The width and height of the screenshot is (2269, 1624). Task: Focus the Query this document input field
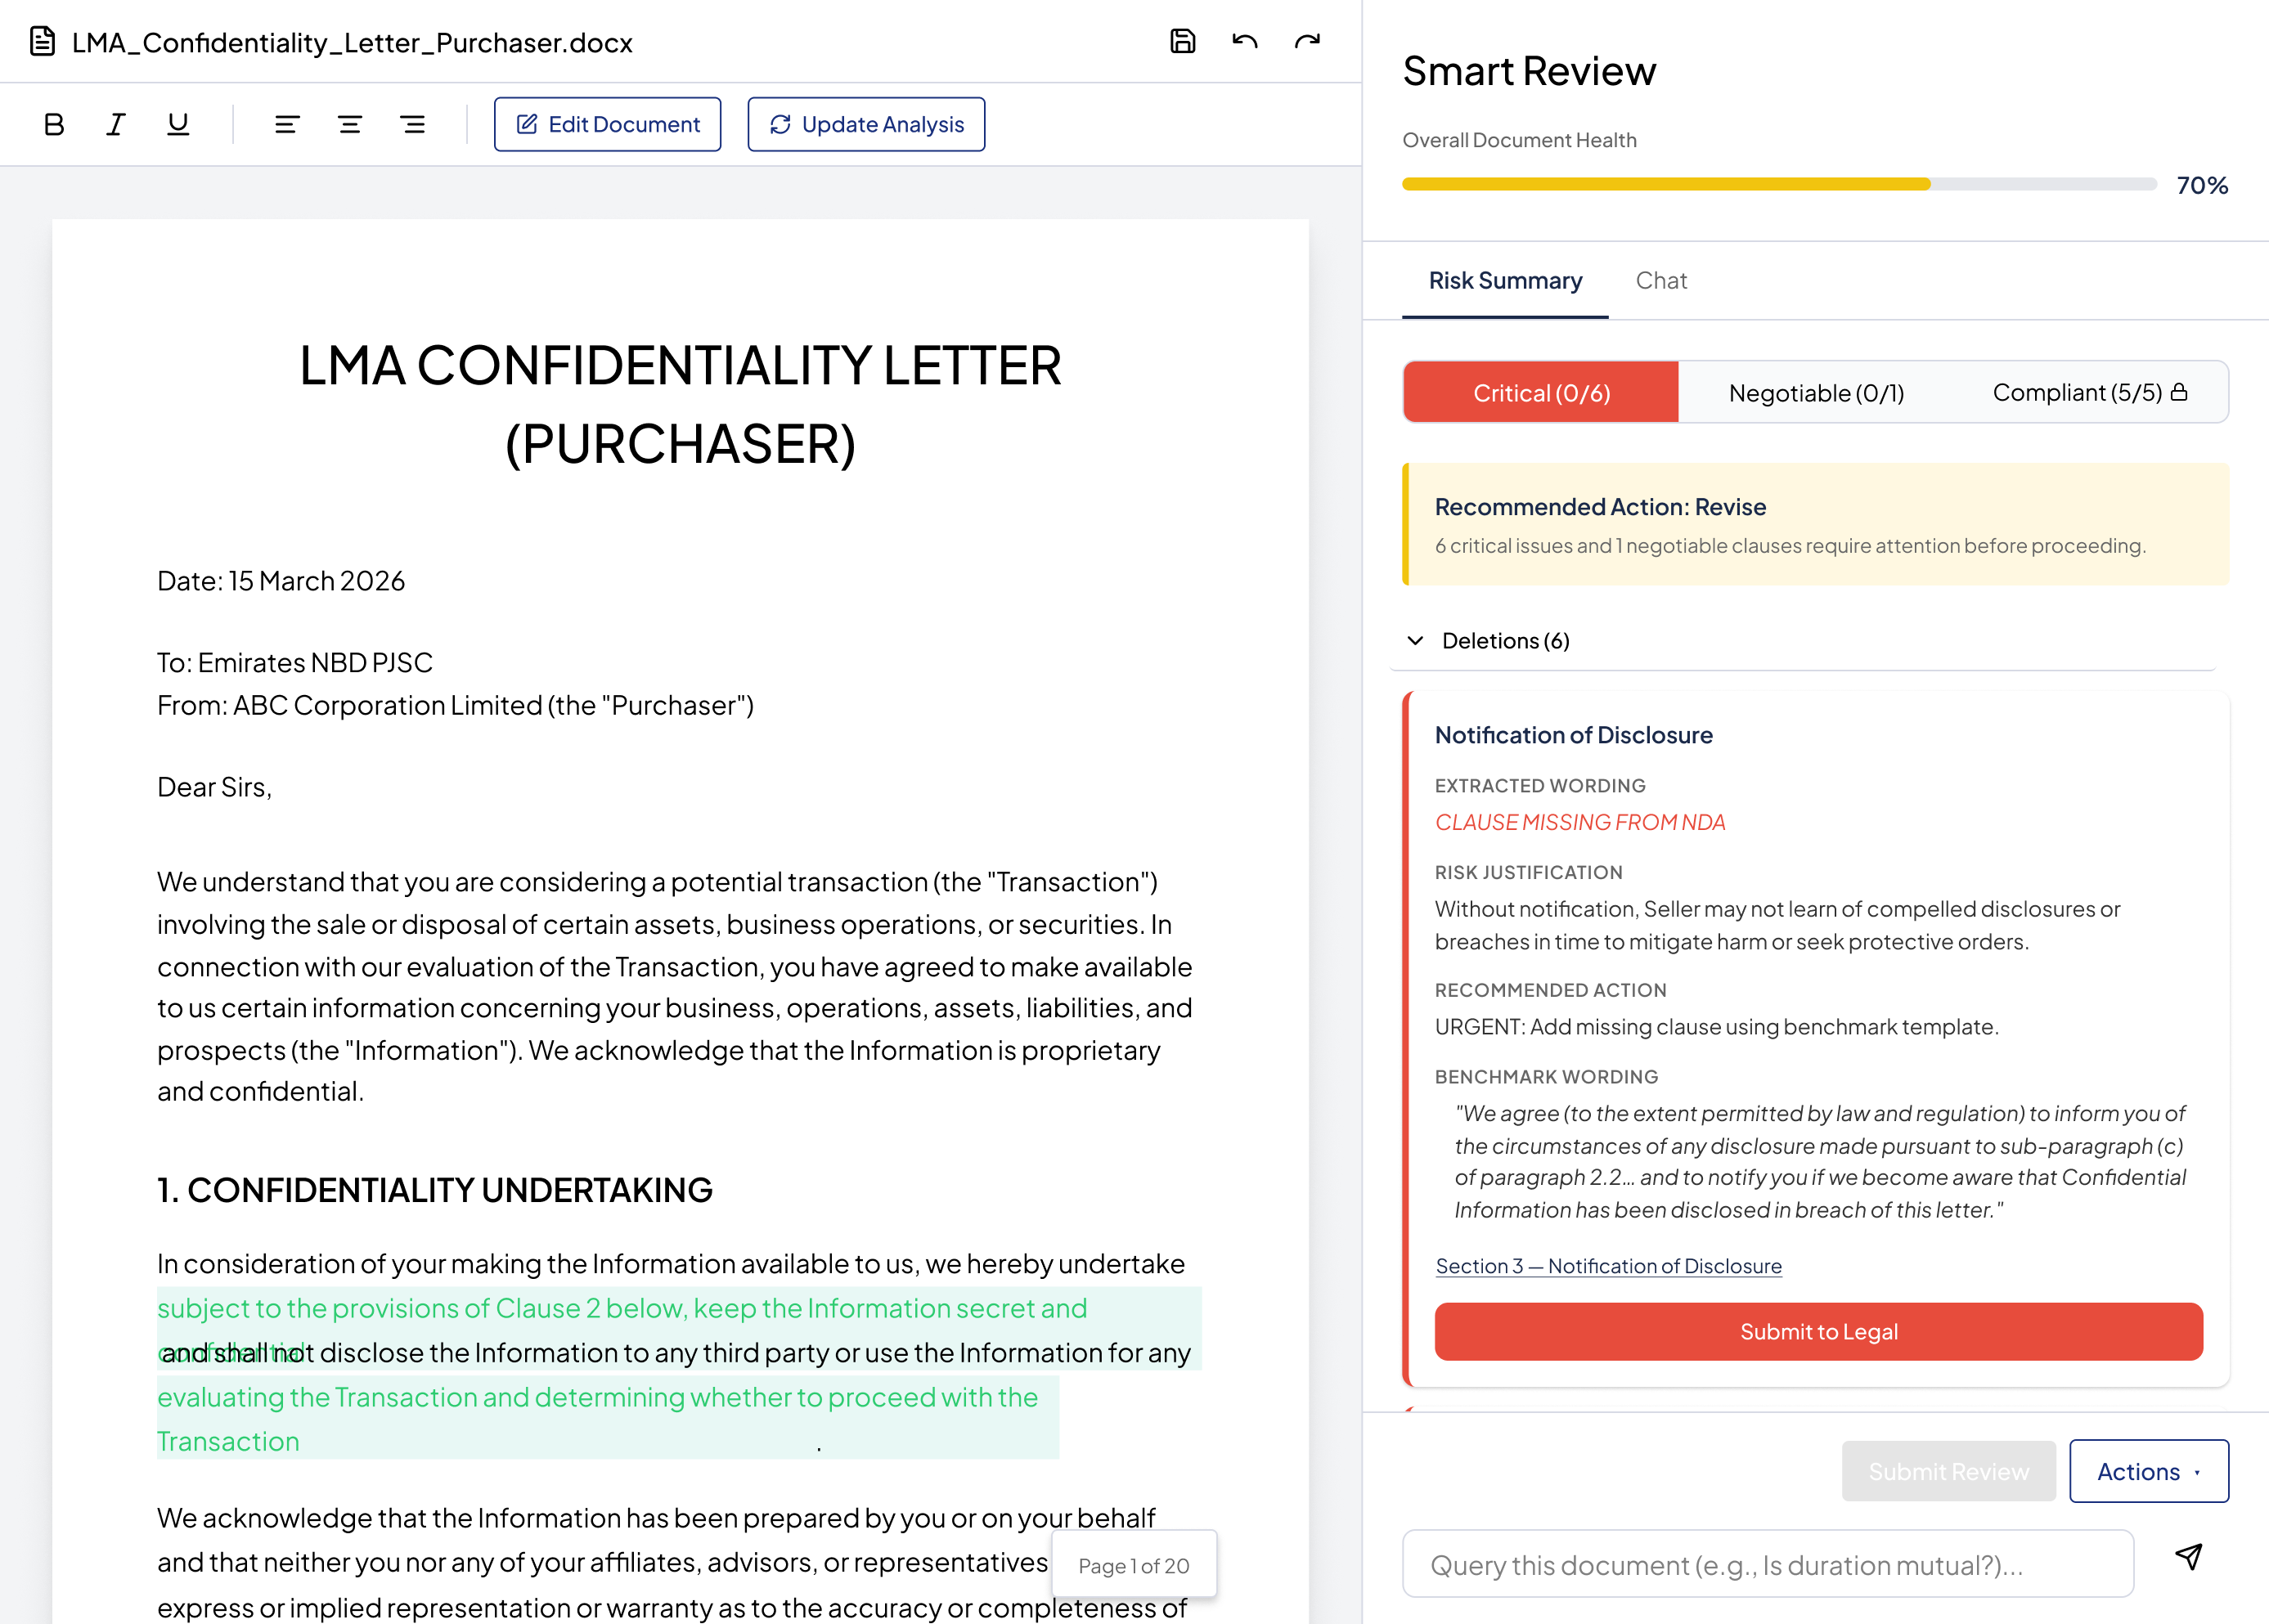coord(1767,1564)
